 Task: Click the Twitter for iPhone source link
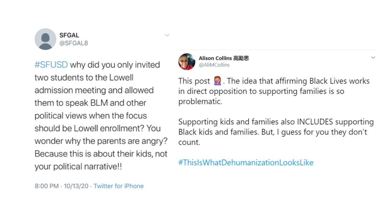[119, 186]
